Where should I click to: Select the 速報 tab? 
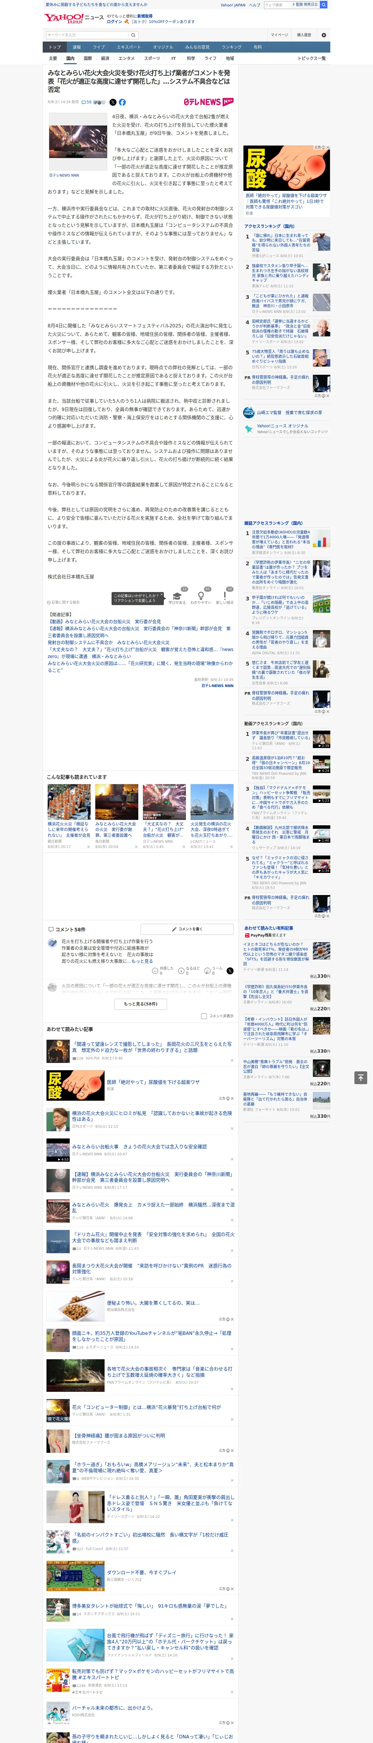click(x=76, y=47)
